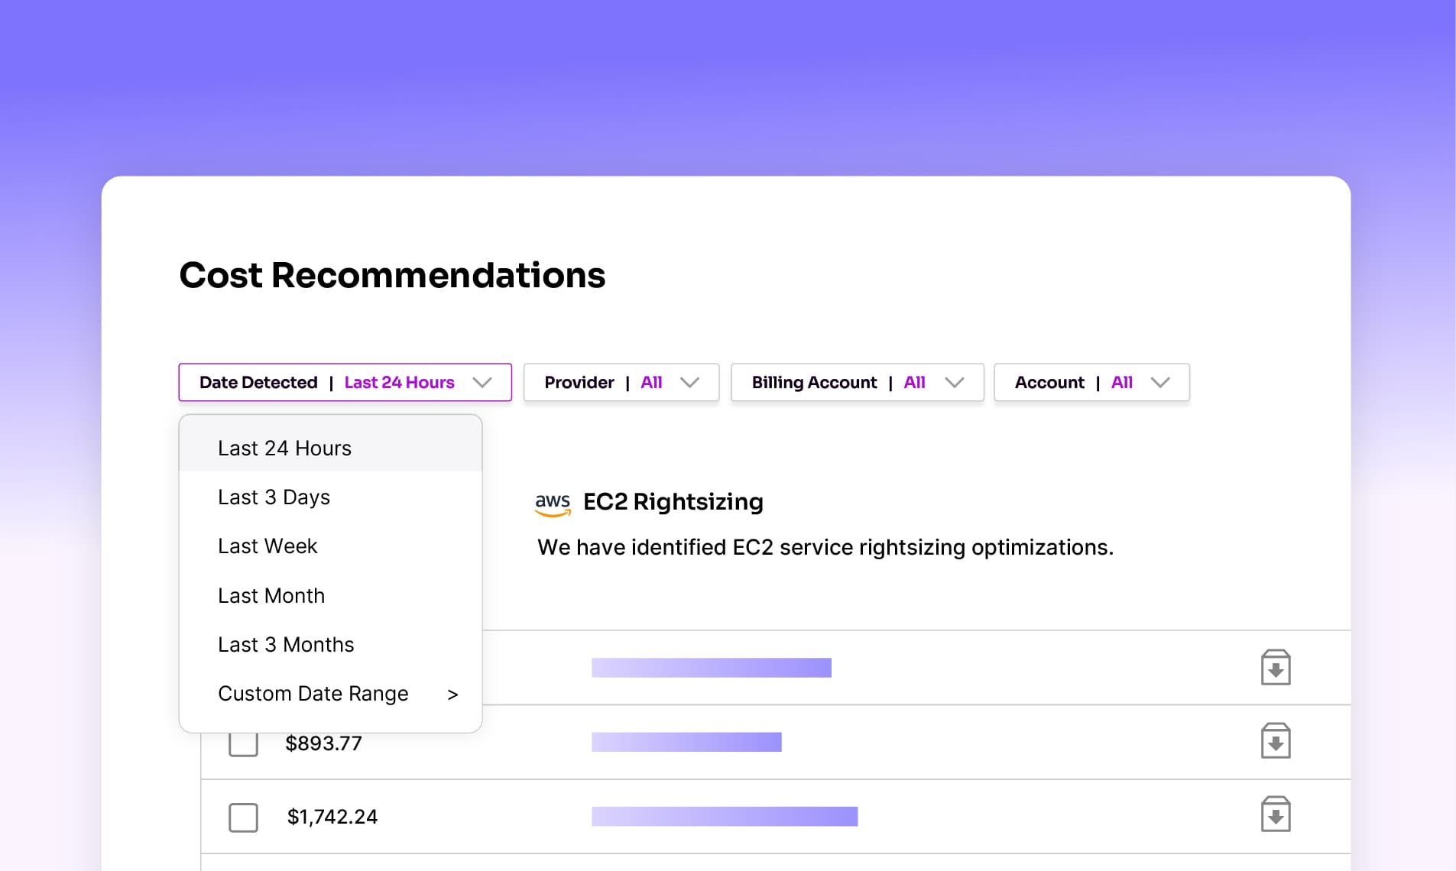1456x871 pixels.
Task: Check the checkbox next to $1,742.24
Action: (242, 817)
